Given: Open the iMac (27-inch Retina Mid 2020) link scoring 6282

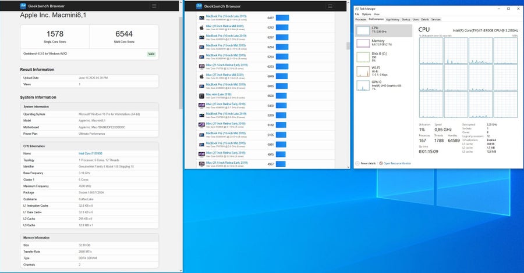Looking at the screenshot, I should pyautogui.click(x=225, y=26).
